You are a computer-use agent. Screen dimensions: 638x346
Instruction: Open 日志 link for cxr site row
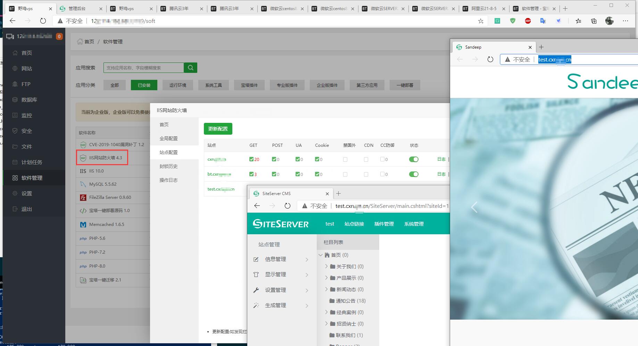pos(441,159)
